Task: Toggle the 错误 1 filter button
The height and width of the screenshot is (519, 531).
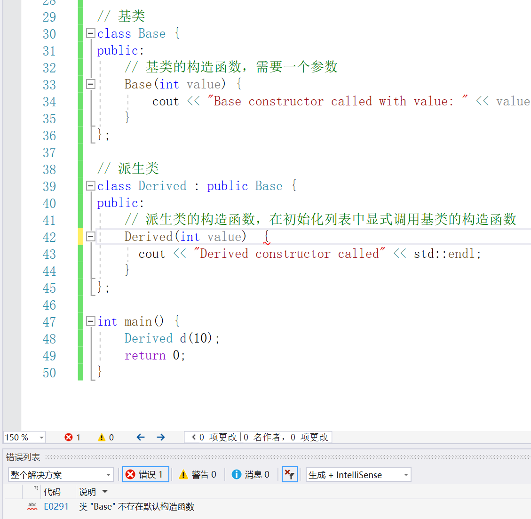Action: pyautogui.click(x=146, y=475)
